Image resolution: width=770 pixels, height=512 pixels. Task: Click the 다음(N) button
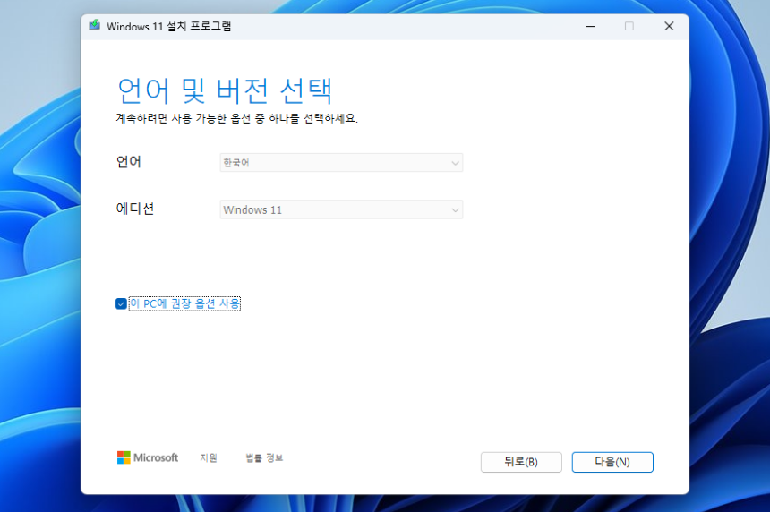612,462
